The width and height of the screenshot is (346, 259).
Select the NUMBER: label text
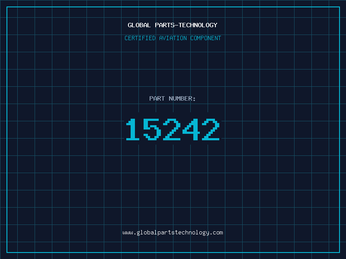[182, 98]
